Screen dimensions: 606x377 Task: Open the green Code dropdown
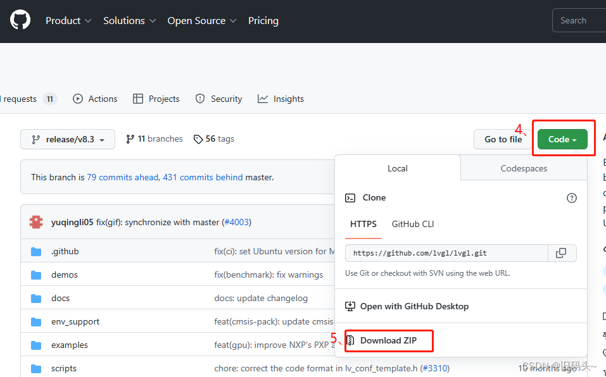562,139
